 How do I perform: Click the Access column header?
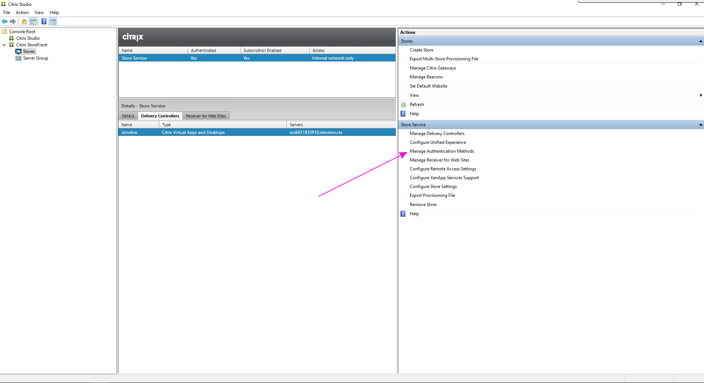[352, 50]
